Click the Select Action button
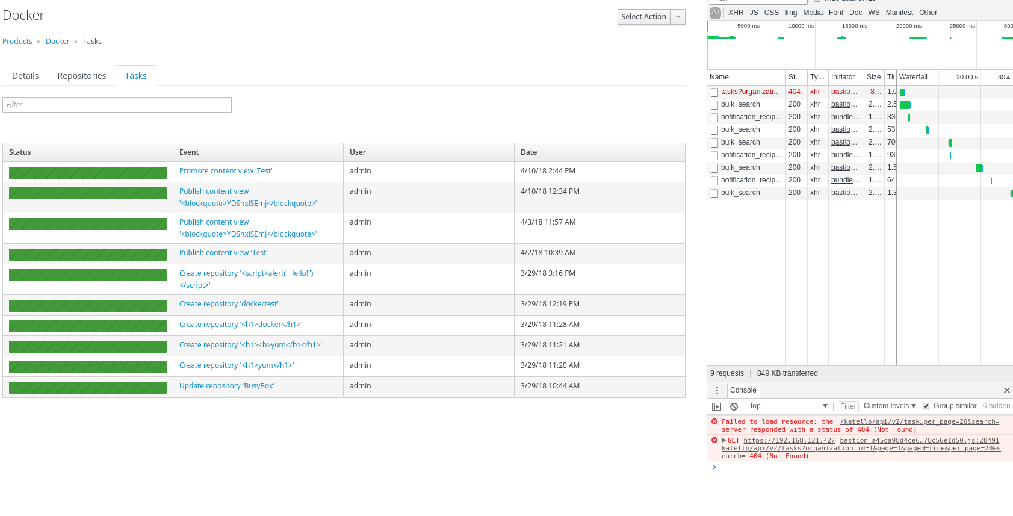The width and height of the screenshot is (1013, 516). 643,17
